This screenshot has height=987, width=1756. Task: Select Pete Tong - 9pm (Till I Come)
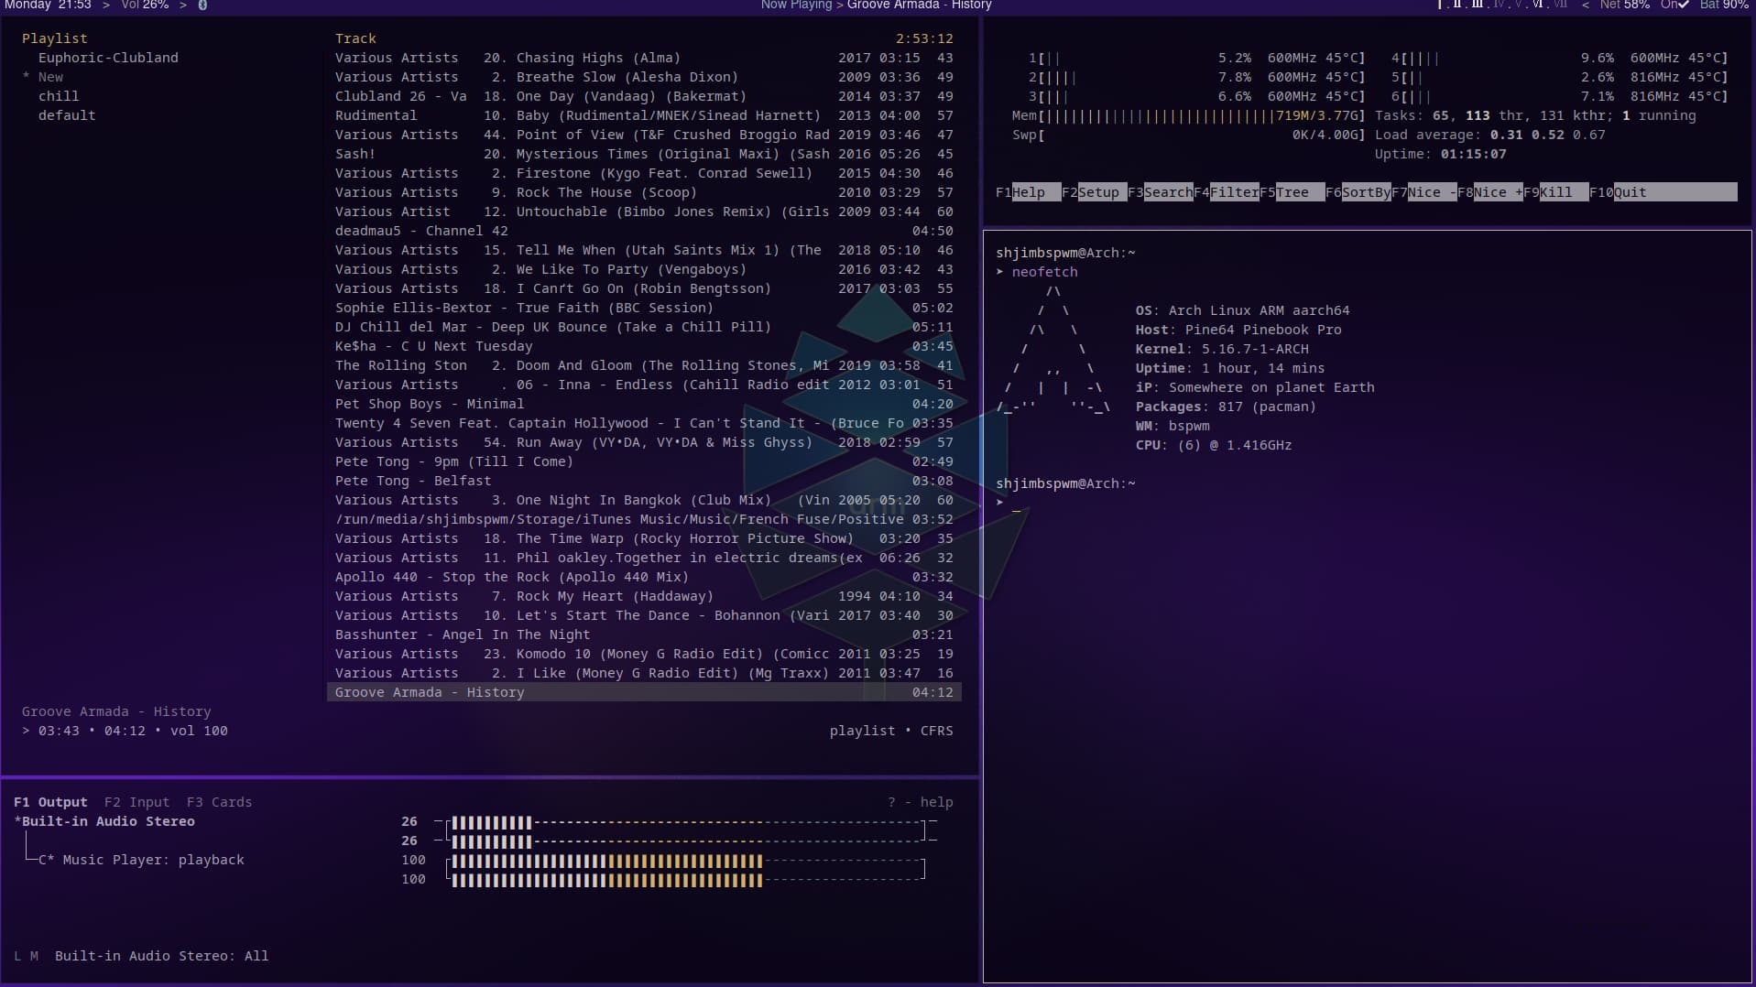tap(643, 461)
